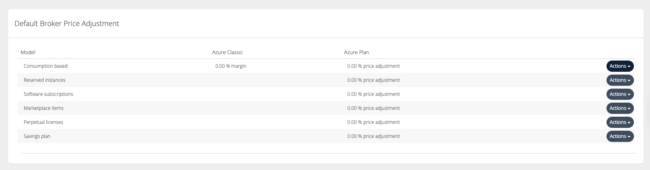
Task: Click the Software subscriptions model name
Action: (x=48, y=94)
